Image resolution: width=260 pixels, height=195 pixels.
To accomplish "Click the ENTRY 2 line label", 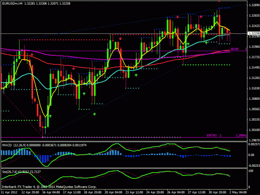I will click(x=214, y=136).
